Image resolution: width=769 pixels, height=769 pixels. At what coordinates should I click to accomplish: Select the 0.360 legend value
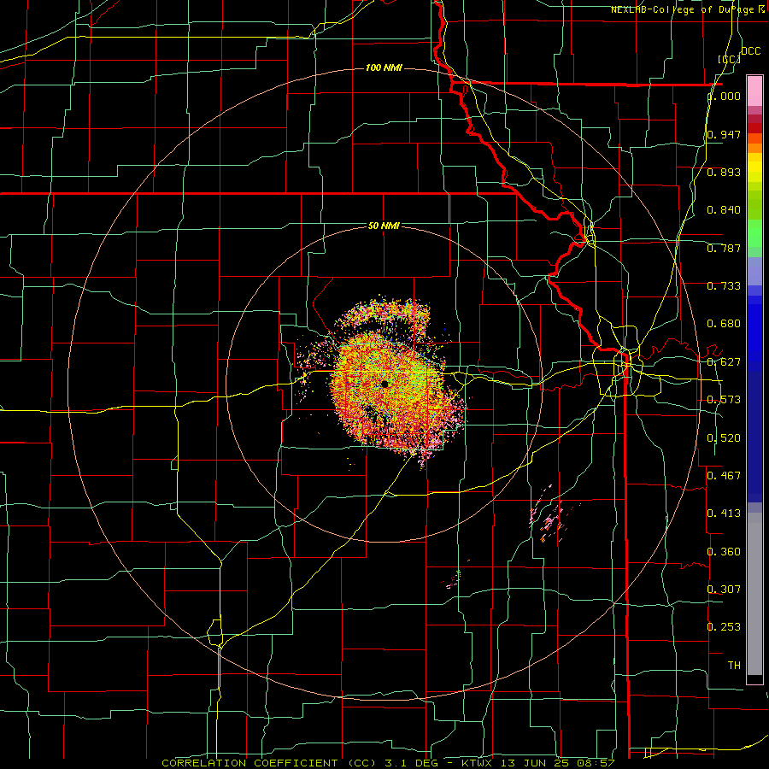pos(724,552)
